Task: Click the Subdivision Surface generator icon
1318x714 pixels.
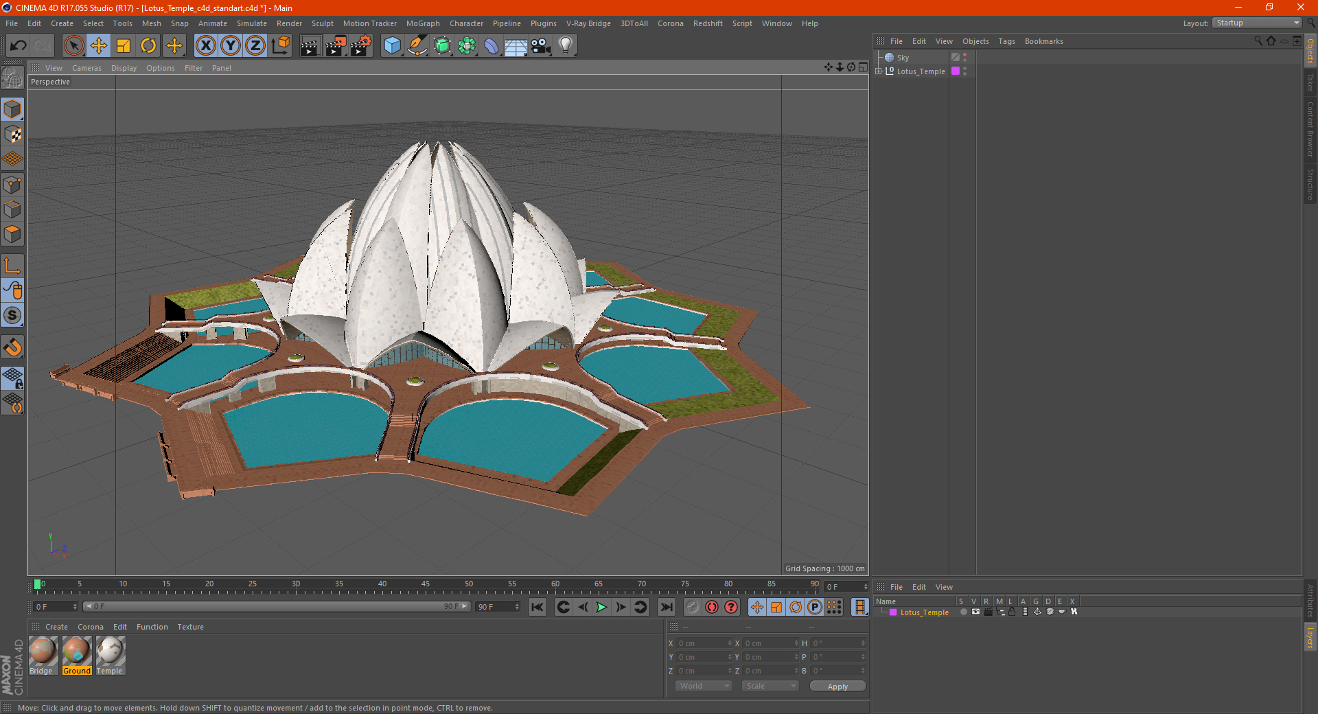Action: pyautogui.click(x=442, y=46)
